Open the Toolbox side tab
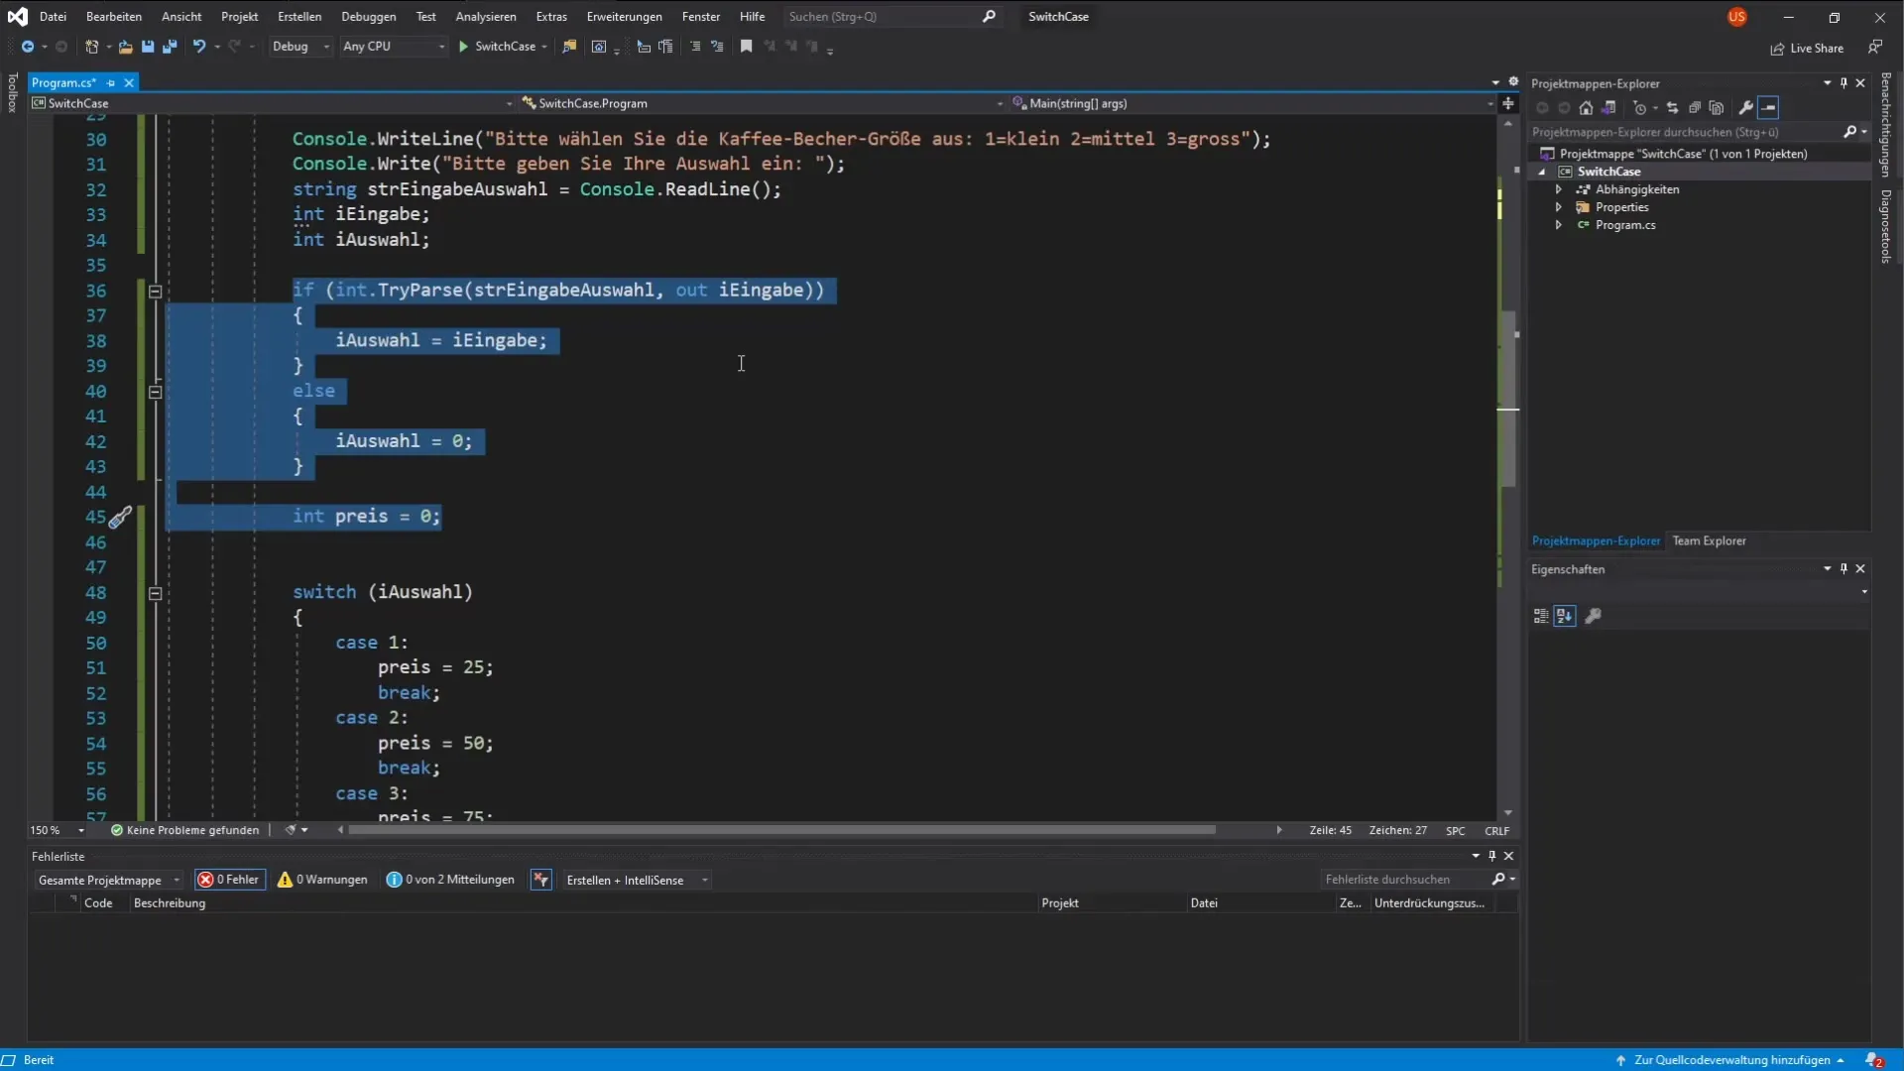The width and height of the screenshot is (1904, 1071). (12, 93)
